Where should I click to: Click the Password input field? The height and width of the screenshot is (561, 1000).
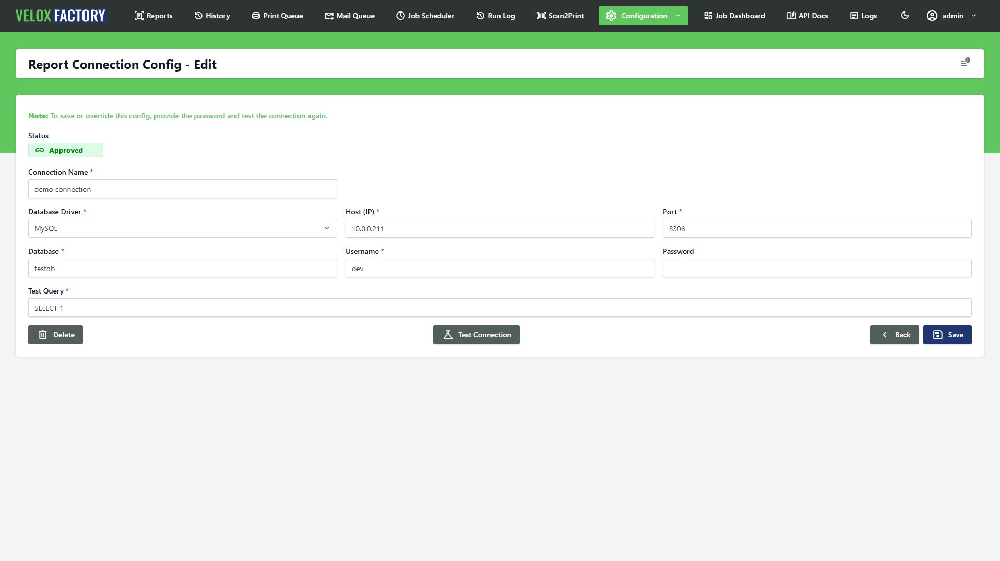point(817,268)
